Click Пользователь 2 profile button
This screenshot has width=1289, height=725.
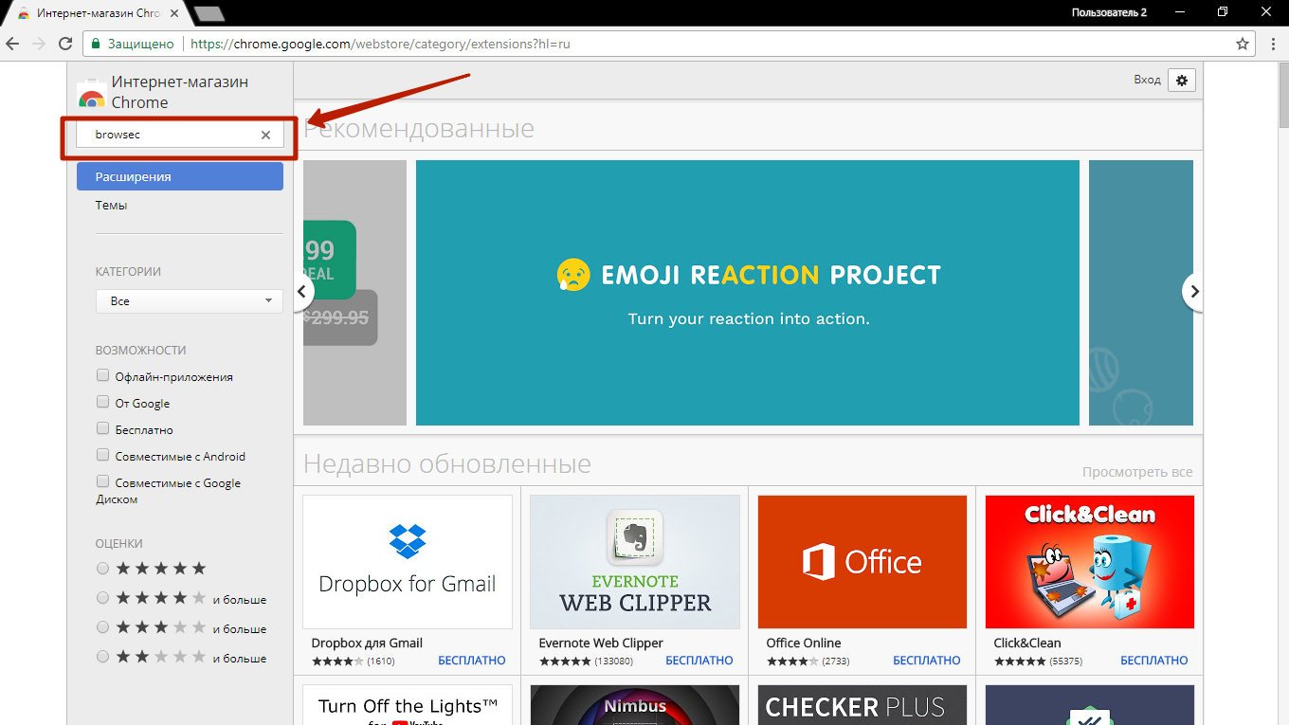[x=1109, y=12]
